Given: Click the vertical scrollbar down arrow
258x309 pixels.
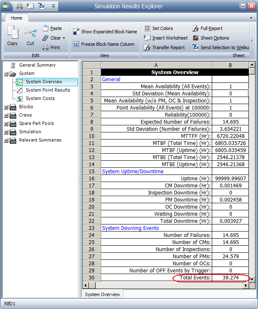Looking at the screenshot, I should [x=252, y=279].
